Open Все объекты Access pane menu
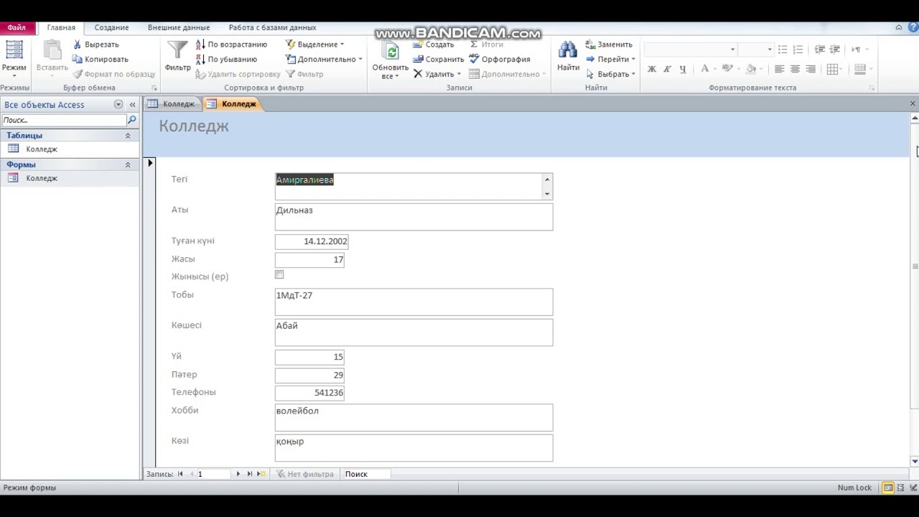The width and height of the screenshot is (919, 517). pos(118,105)
